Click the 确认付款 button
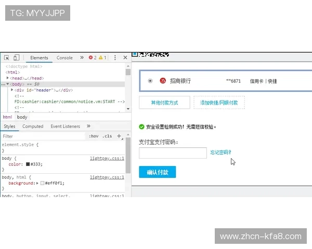 158,172
